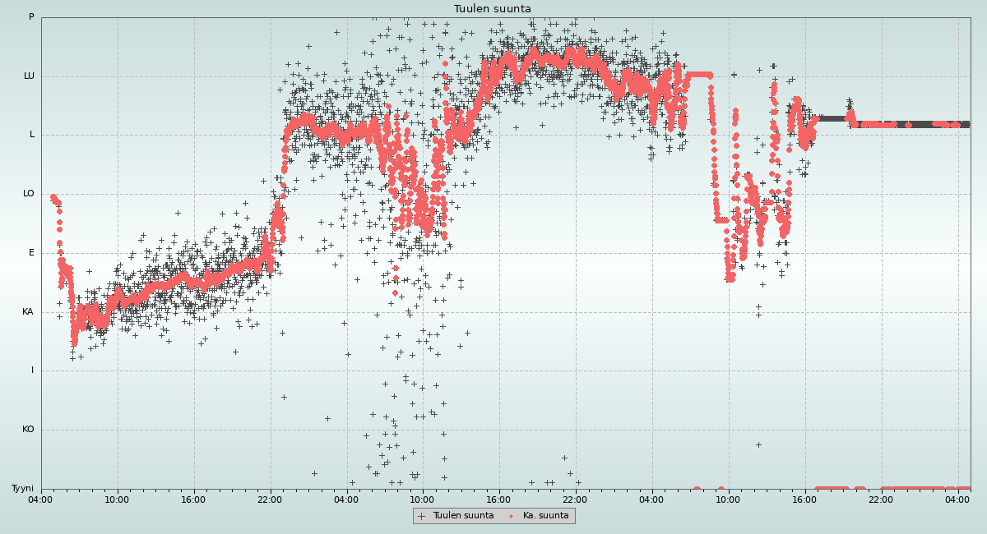Select the 'E' y-axis label
Viewport: 987px width, 534px height.
tap(32, 253)
